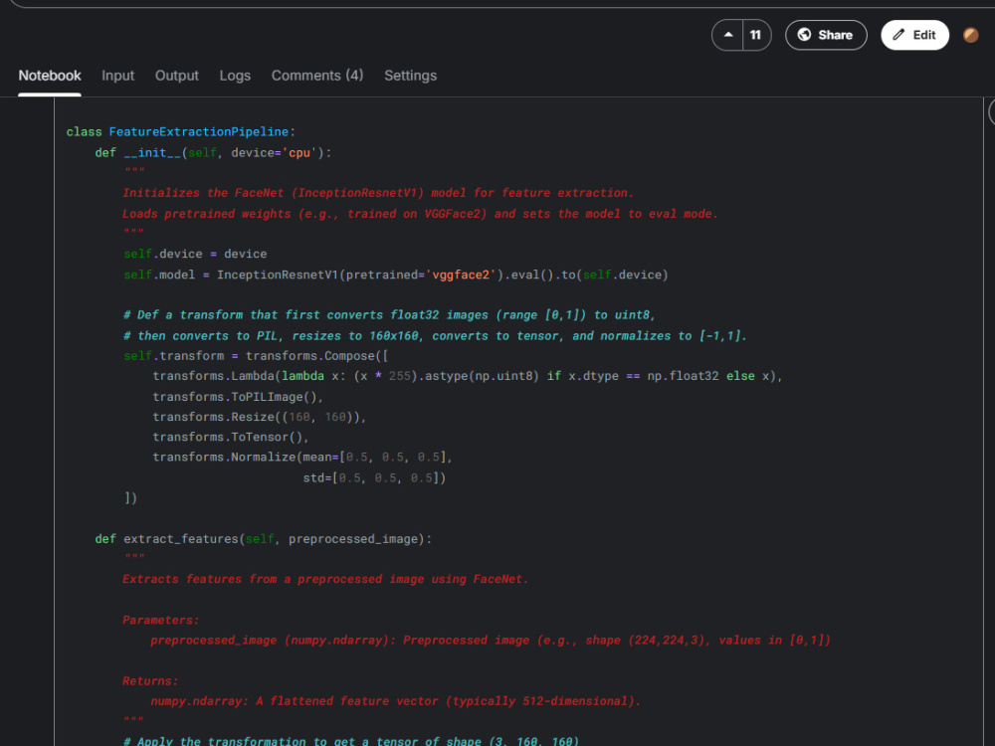Upvote the notebook with the arrow button
995x746 pixels.
[728, 35]
